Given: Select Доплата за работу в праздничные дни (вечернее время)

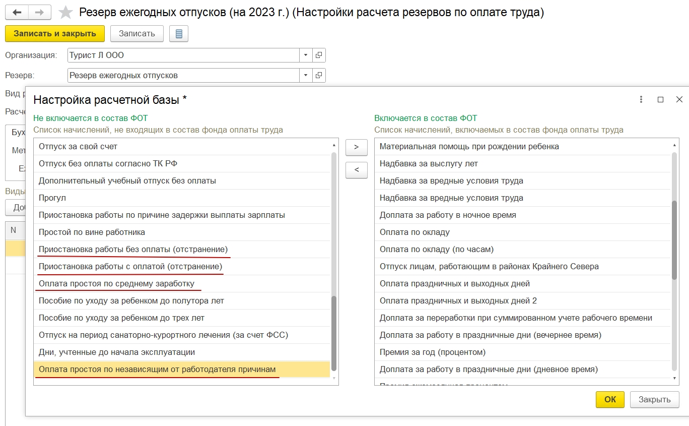Looking at the screenshot, I should click(x=523, y=335).
